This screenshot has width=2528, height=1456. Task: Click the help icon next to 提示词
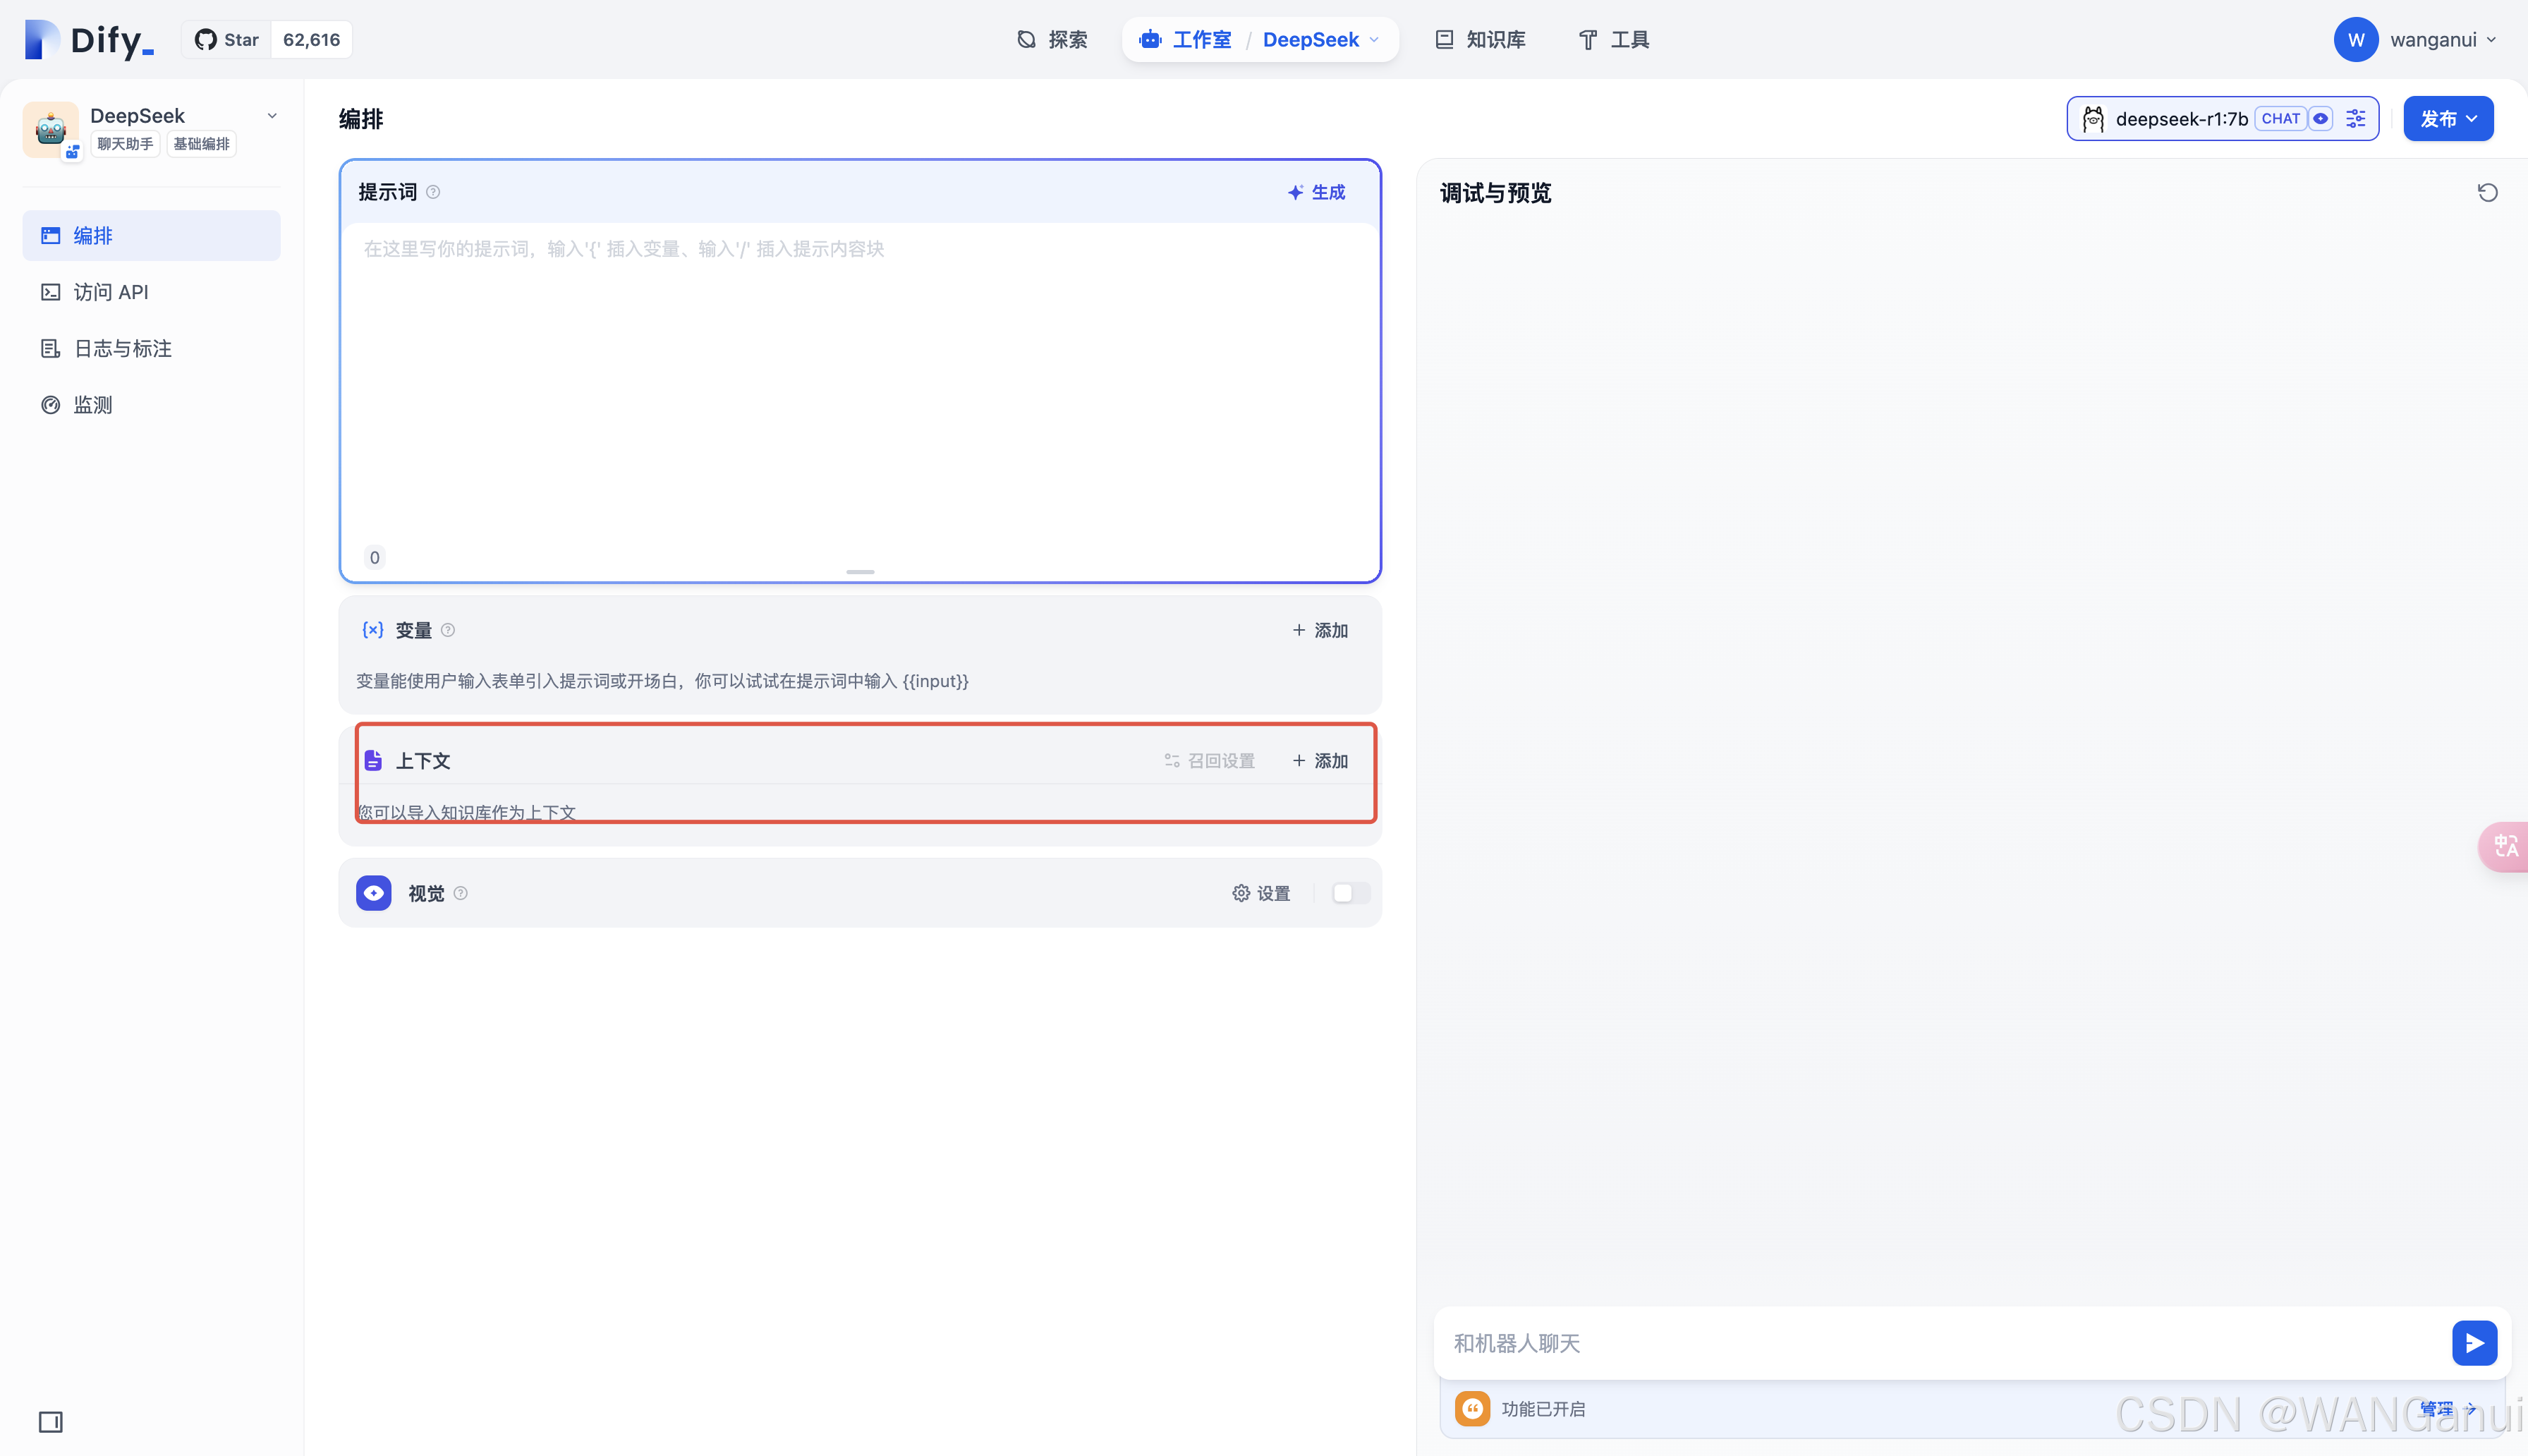[x=433, y=192]
